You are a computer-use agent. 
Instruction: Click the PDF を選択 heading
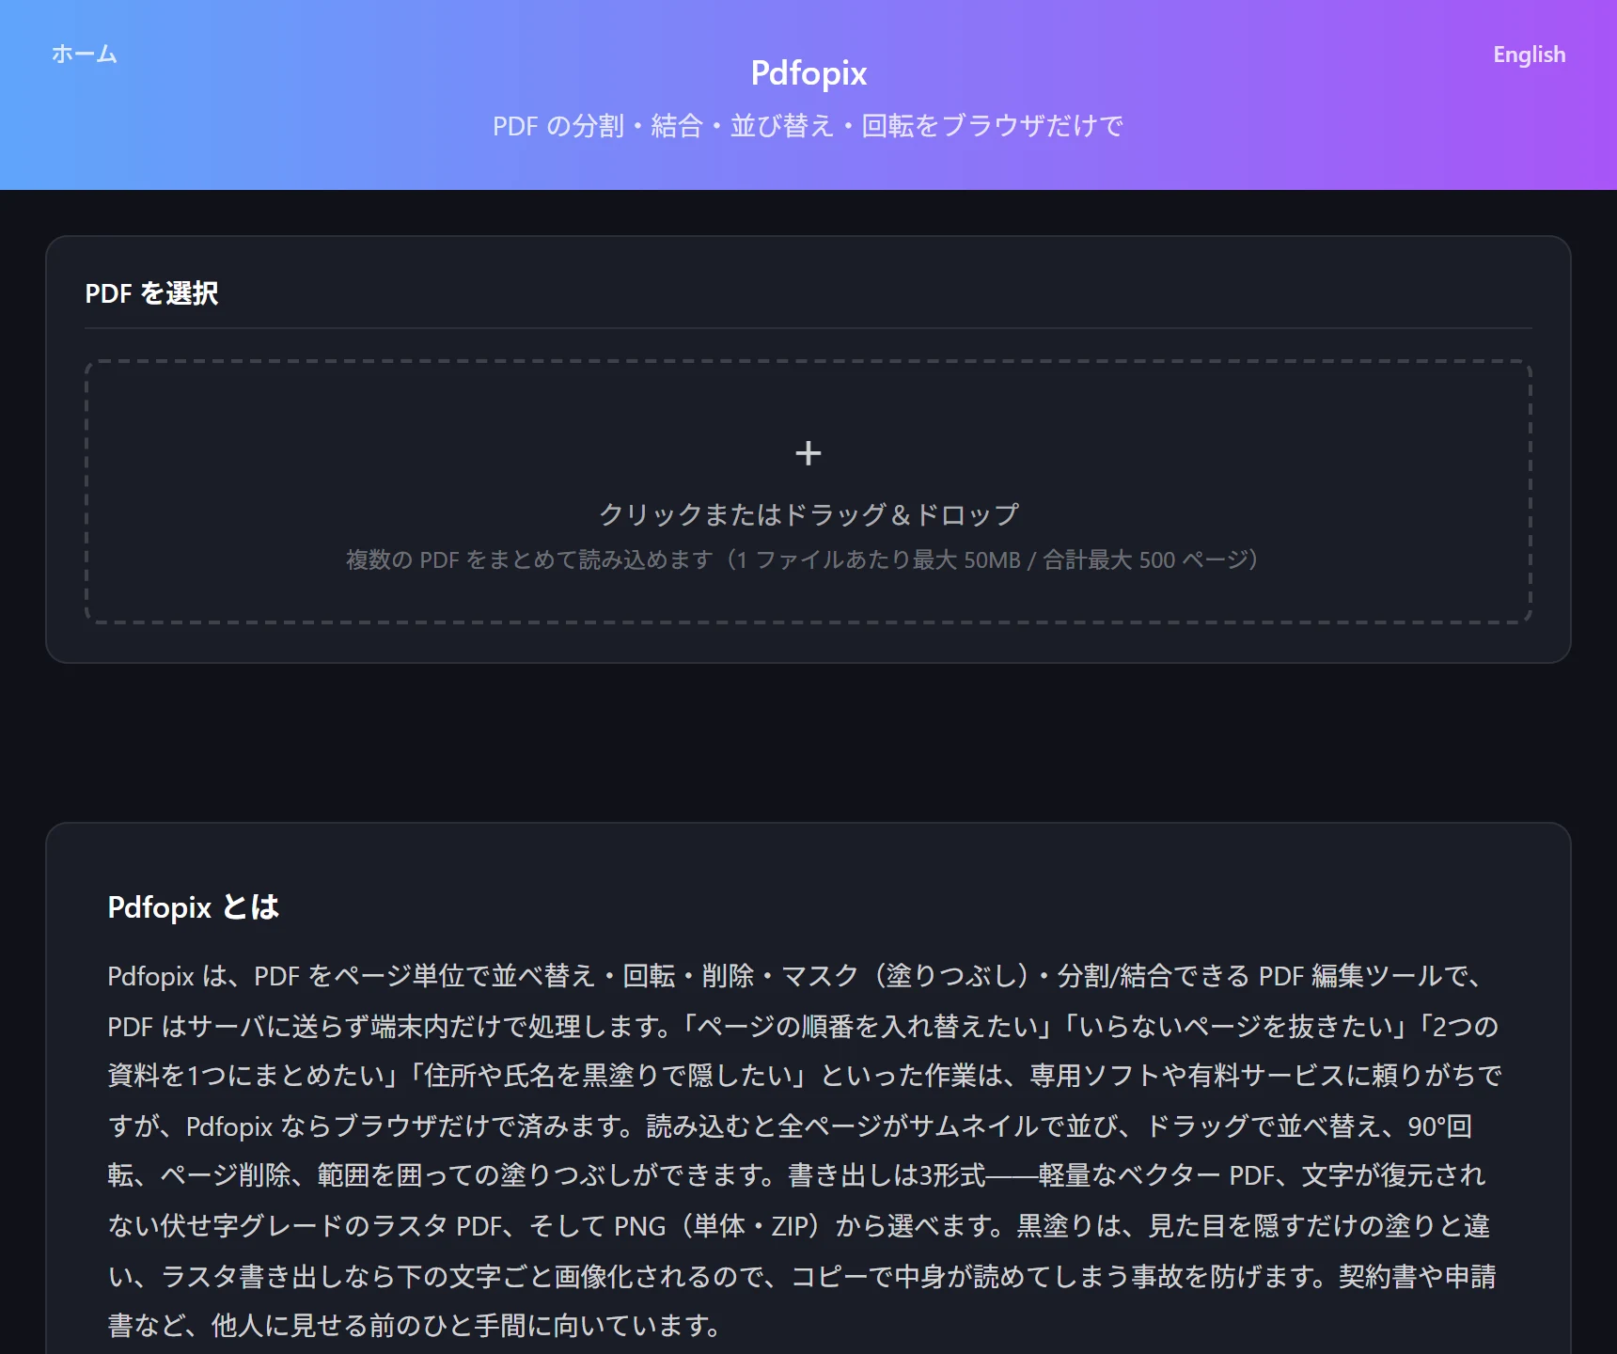tap(151, 293)
